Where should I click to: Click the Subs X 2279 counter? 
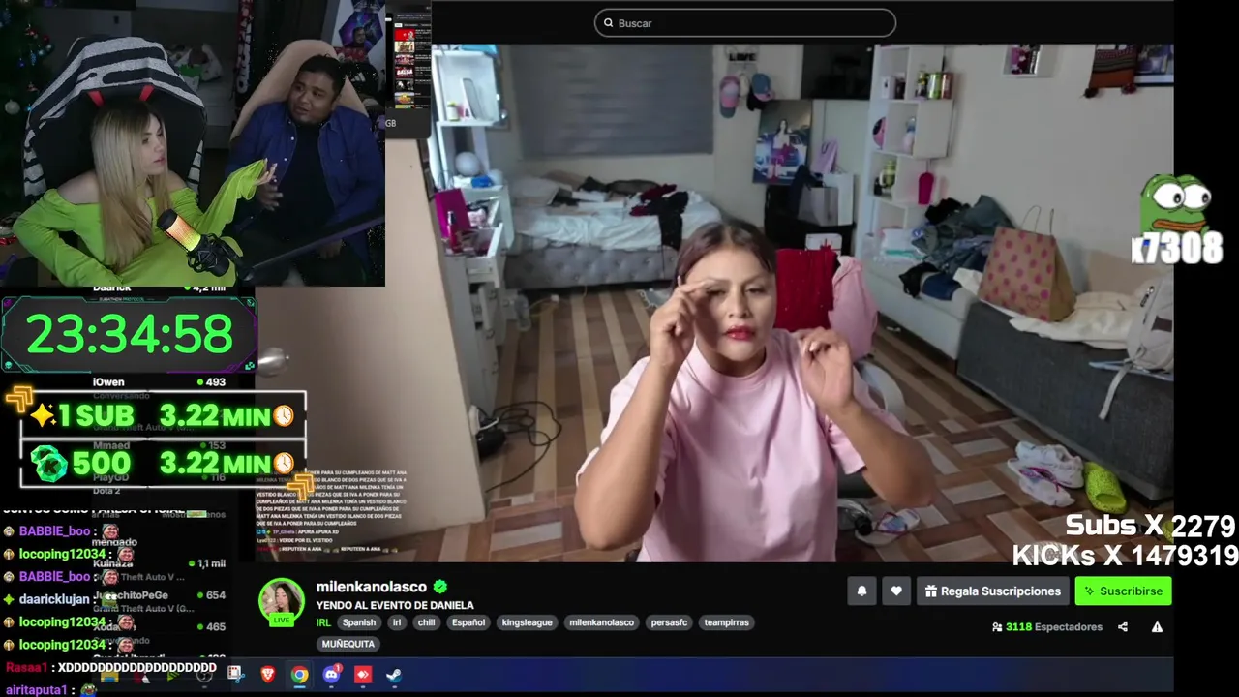point(1150,526)
